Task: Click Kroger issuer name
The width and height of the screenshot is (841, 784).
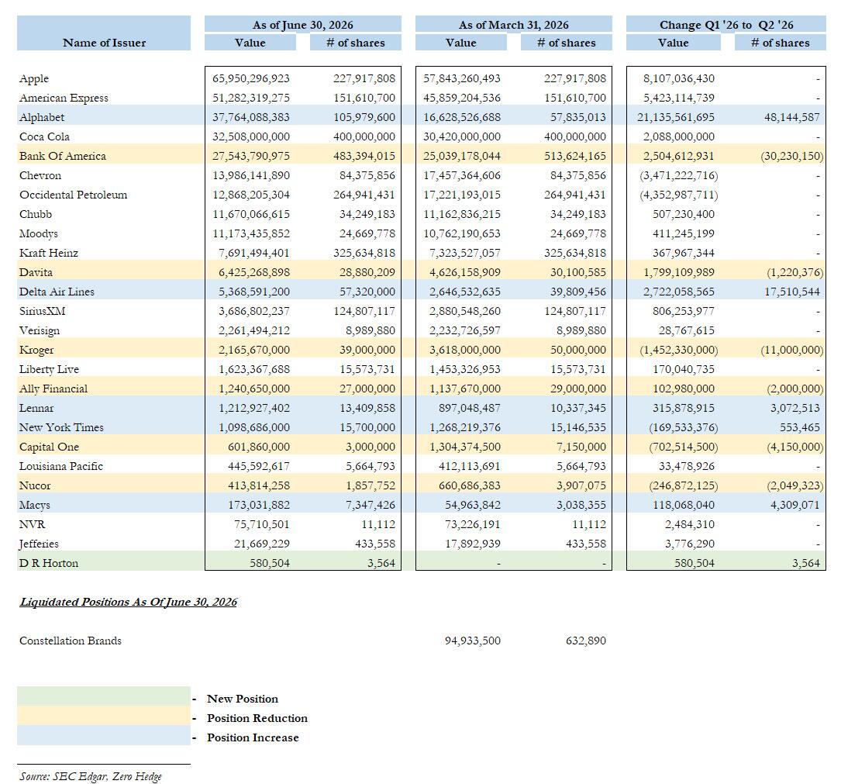Action: click(36, 351)
